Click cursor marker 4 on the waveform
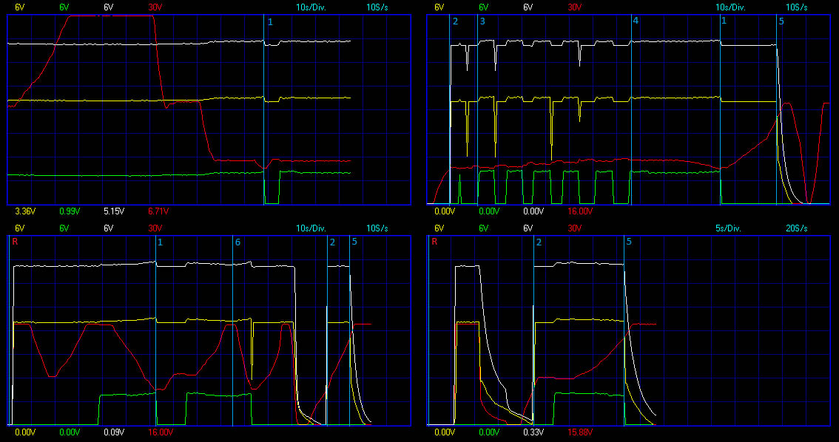Image resolution: width=839 pixels, height=442 pixels. click(636, 21)
